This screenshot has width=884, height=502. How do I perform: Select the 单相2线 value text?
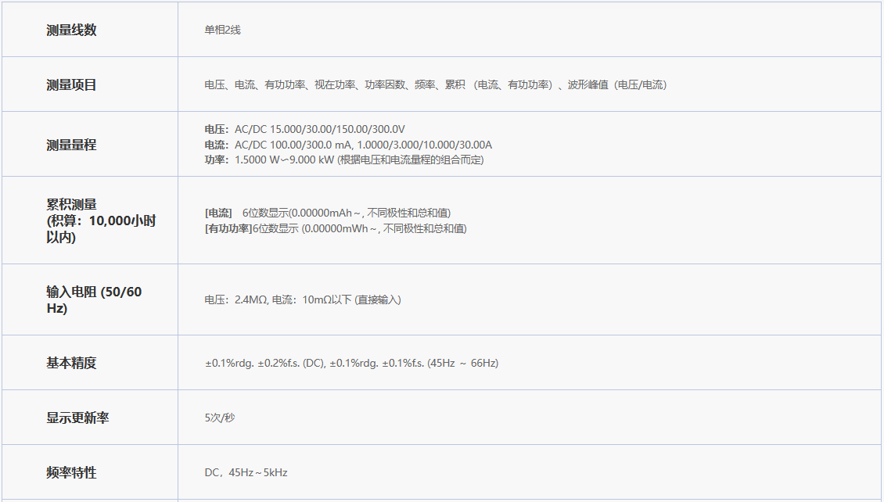tap(223, 30)
